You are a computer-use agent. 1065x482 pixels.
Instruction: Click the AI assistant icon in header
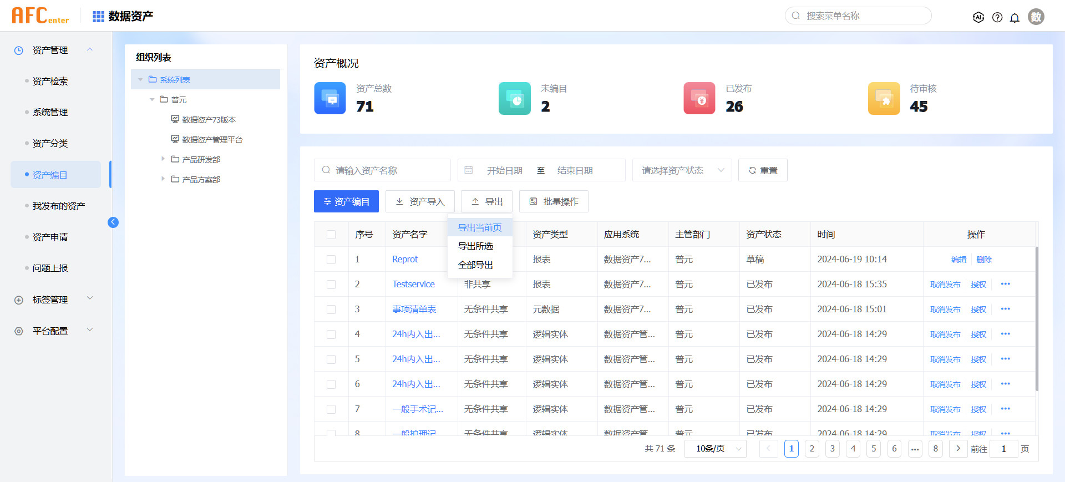(978, 17)
